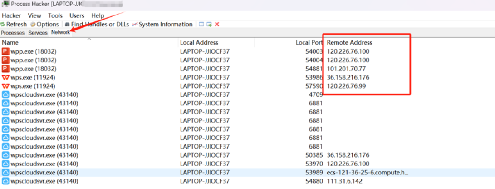Click LAPTOP-JJIOCF37 in the port 53986 row

pos(205,77)
